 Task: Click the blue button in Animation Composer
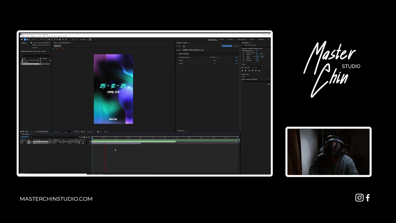[227, 46]
